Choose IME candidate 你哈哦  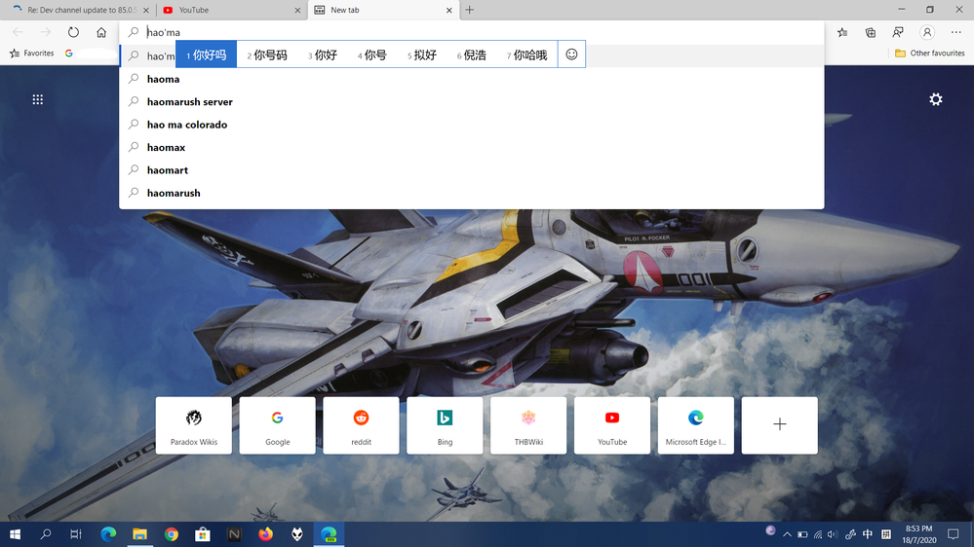click(526, 55)
